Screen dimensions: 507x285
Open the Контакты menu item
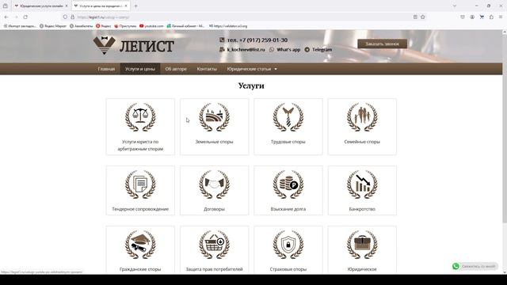(x=207, y=69)
